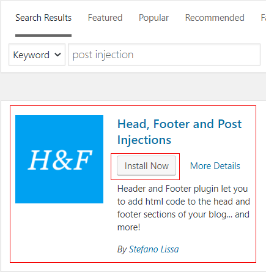The height and width of the screenshot is (272, 266).
Task: Open the Popular plugins tab
Action: [x=153, y=18]
